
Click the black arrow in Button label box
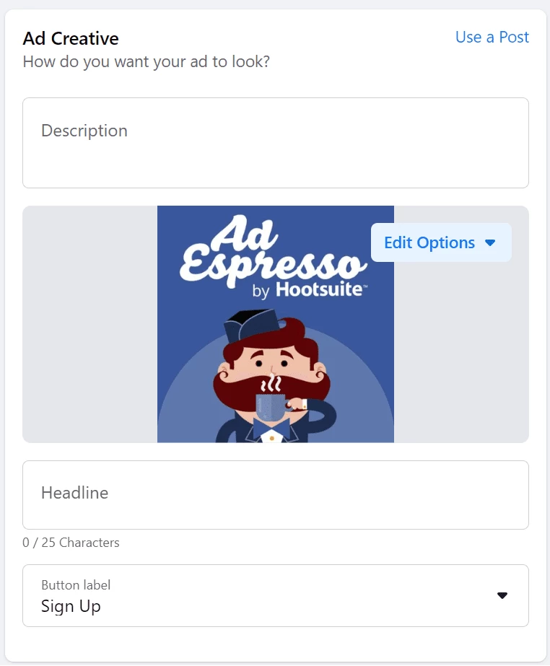pyautogui.click(x=502, y=595)
